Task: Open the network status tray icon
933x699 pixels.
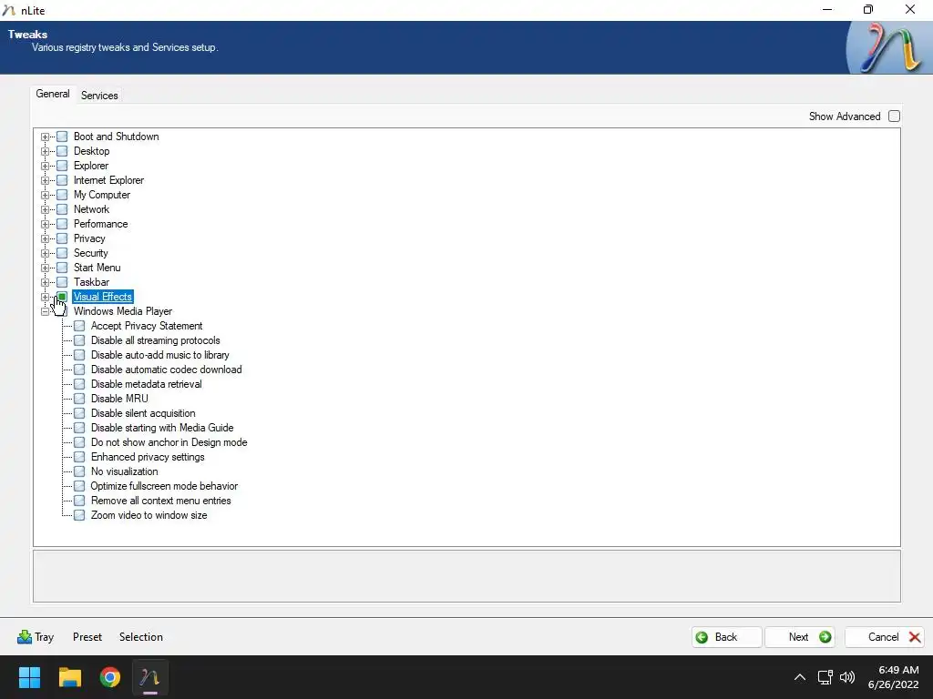Action: (825, 677)
